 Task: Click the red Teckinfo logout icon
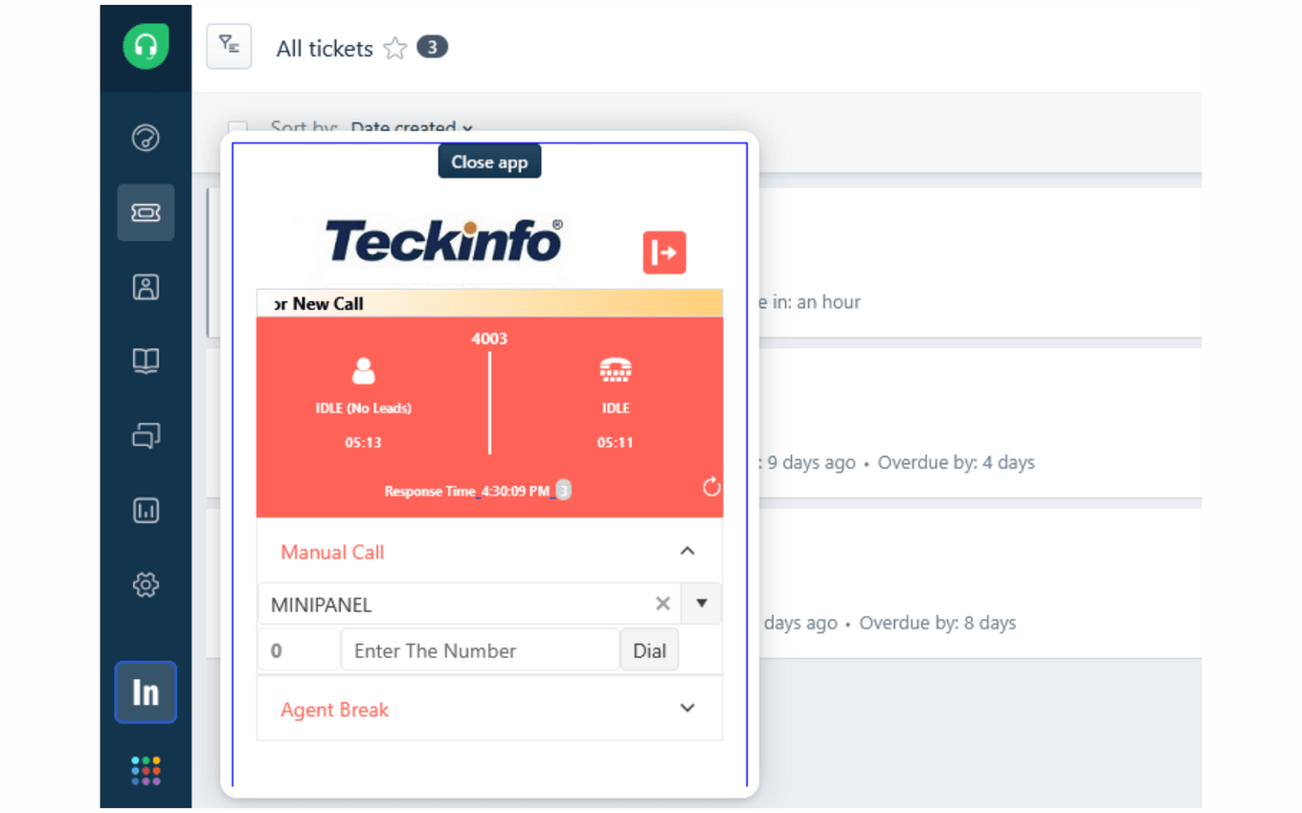point(664,252)
